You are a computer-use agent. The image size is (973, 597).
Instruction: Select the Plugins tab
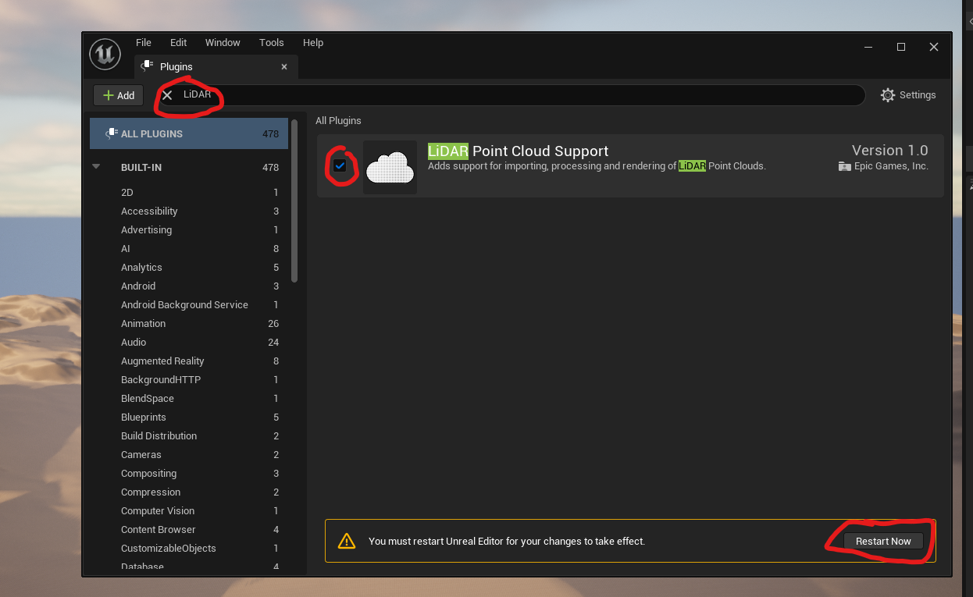click(x=216, y=67)
